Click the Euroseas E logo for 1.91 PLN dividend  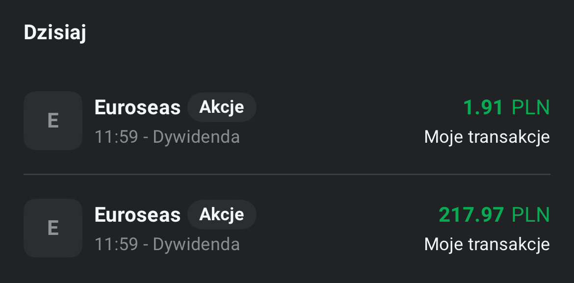pos(53,121)
